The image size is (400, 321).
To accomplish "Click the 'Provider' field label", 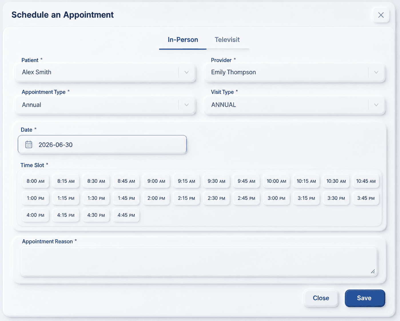I will [221, 60].
